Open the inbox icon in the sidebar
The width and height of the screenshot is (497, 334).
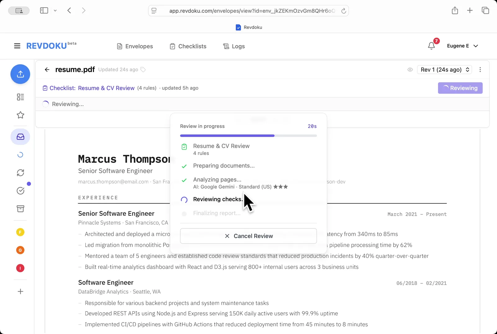click(x=20, y=137)
